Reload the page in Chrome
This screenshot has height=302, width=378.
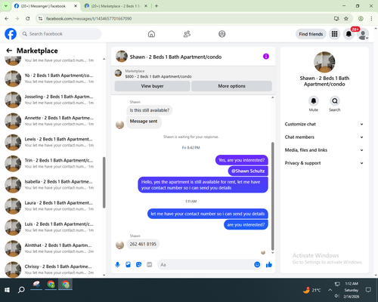point(28,18)
